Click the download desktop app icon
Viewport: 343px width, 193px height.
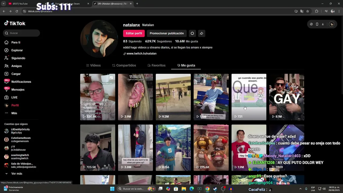coord(323,24)
